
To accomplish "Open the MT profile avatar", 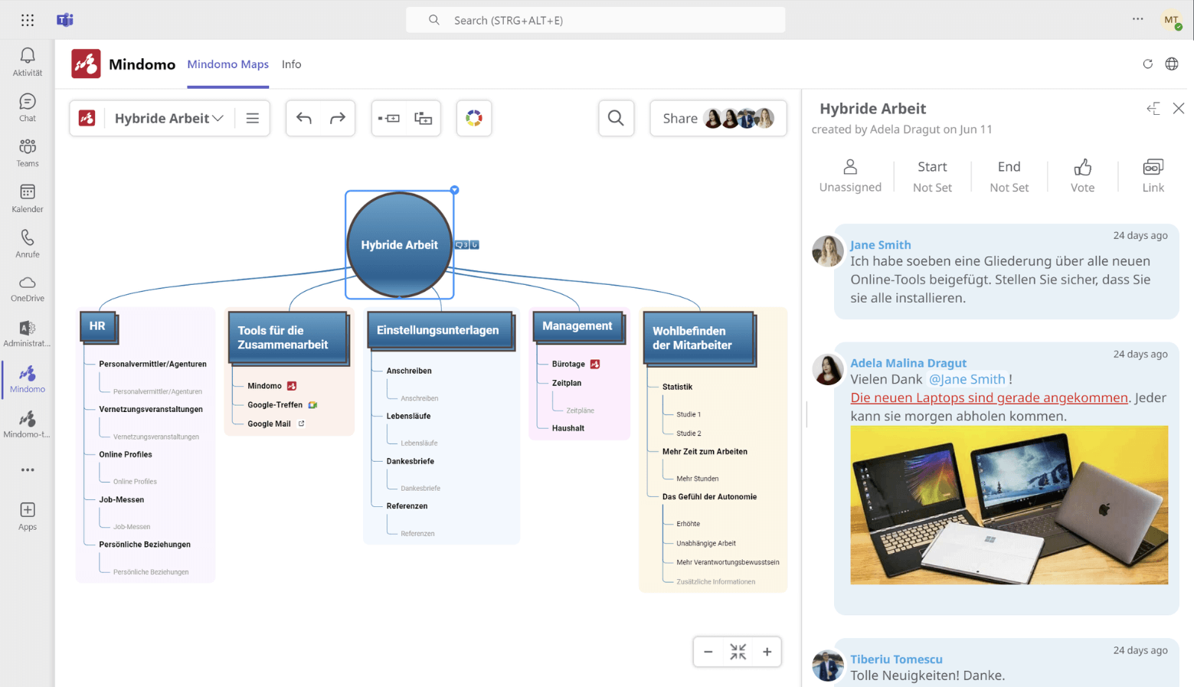I will tap(1171, 20).
